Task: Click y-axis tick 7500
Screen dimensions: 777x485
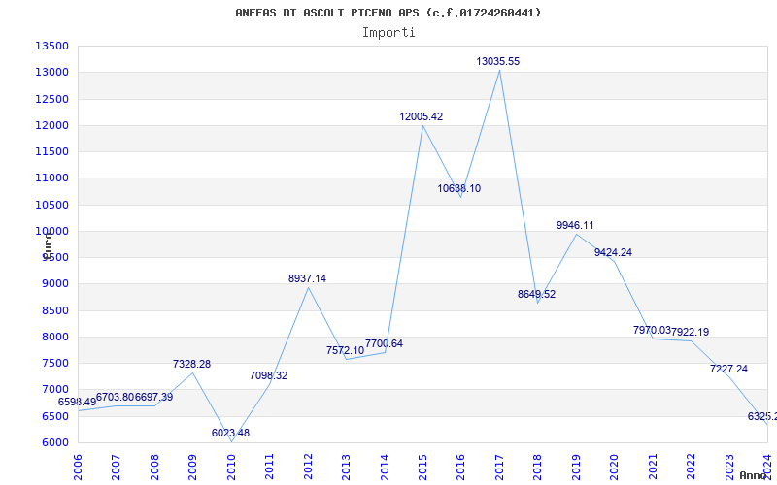Action: tap(54, 363)
